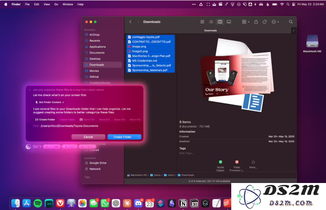326x210 pixels.
Task: Run the Video Processor quick action
Action: (236, 166)
